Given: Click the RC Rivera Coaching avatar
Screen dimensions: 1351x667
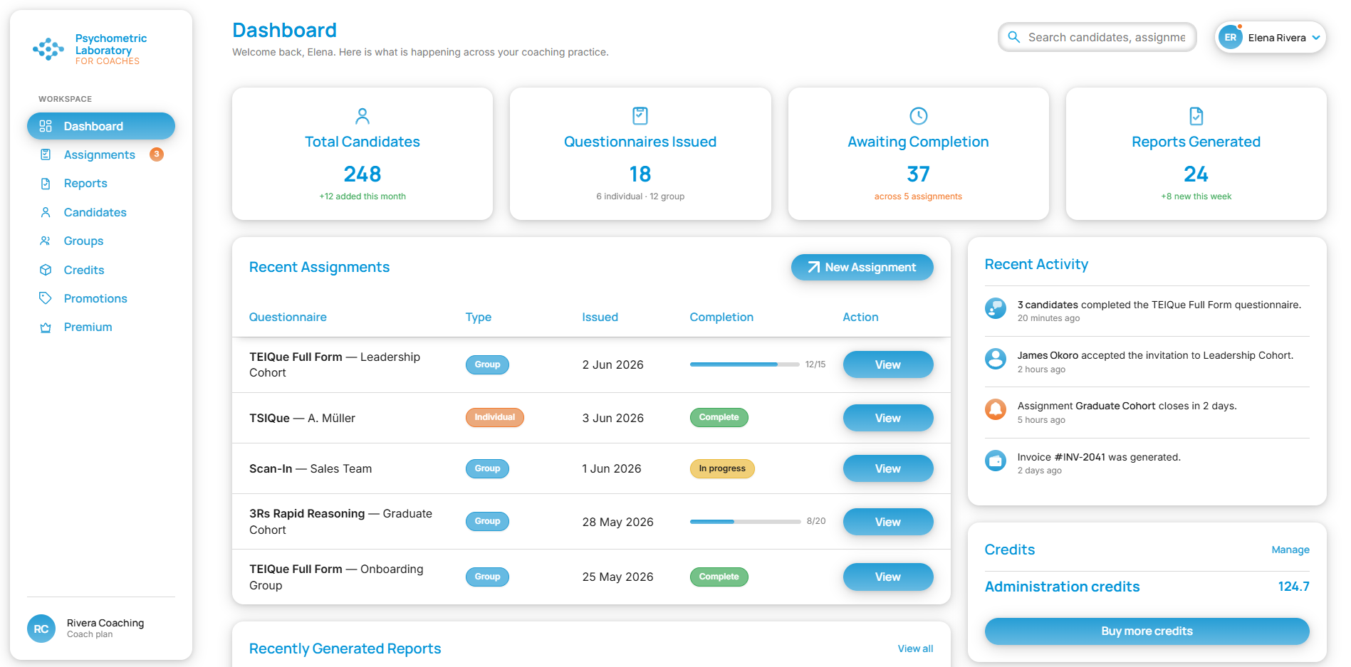Looking at the screenshot, I should click(x=41, y=629).
